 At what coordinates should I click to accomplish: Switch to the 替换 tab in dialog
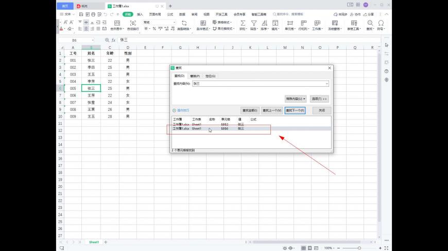click(195, 76)
